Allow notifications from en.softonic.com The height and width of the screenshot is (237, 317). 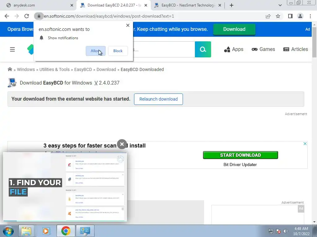coord(96,51)
